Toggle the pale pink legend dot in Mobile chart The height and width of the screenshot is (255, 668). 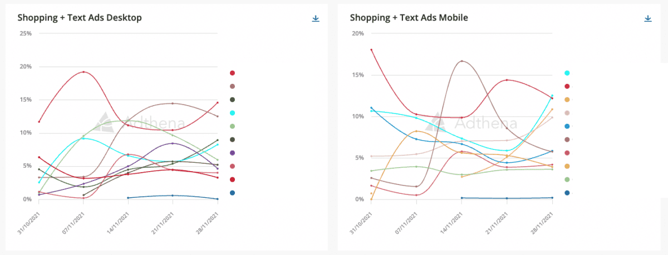[x=567, y=113]
